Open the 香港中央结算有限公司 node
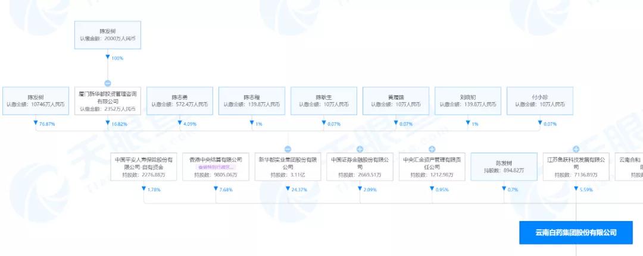Screen dimensions: 643x256 click(216, 166)
